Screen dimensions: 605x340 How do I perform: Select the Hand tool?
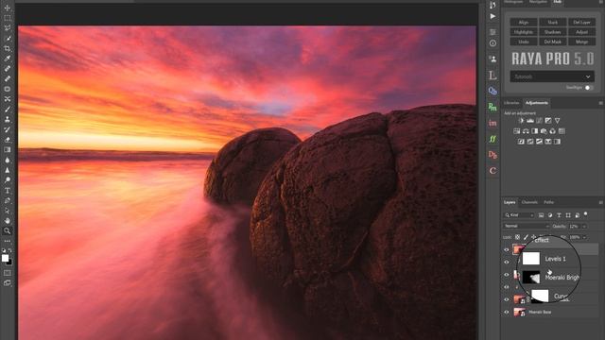point(8,221)
